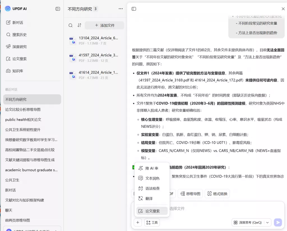Collapse the left navigation sidebar
This screenshot has width=287, height=231.
[57, 9]
